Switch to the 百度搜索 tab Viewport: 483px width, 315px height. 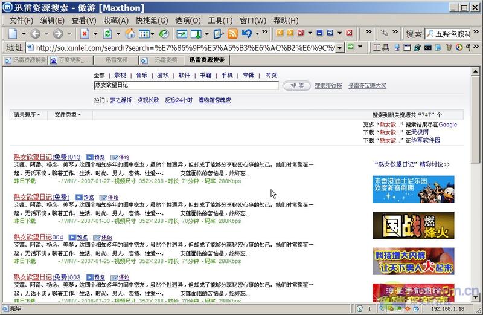point(70,60)
